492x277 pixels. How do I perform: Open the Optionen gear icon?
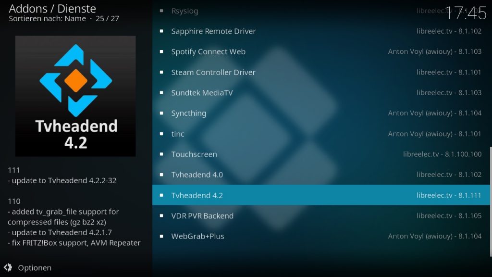[8, 267]
